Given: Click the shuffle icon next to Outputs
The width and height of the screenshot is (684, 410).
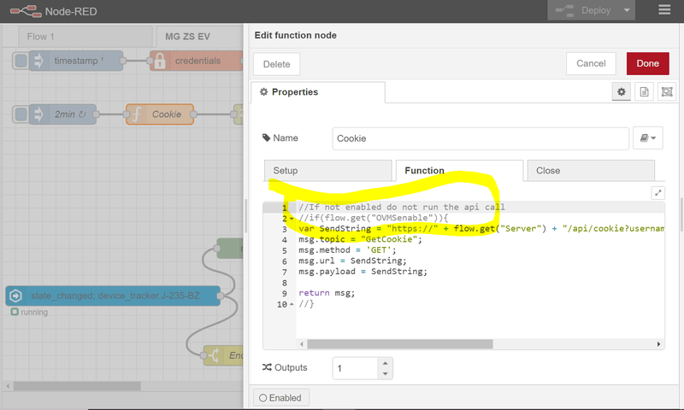Looking at the screenshot, I should 267,367.
